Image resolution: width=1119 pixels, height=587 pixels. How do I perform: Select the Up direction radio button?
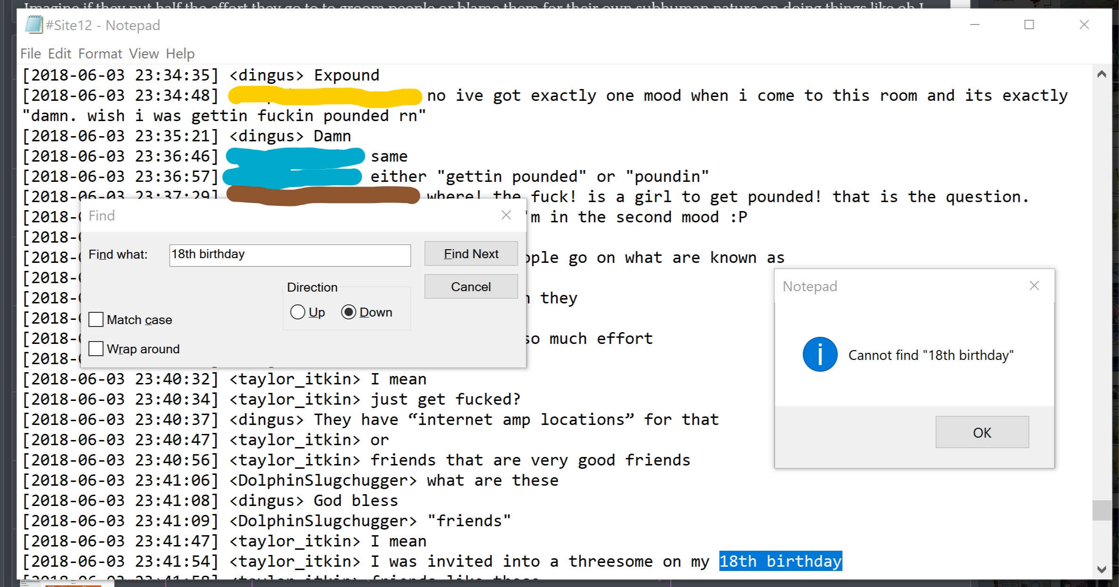tap(298, 312)
